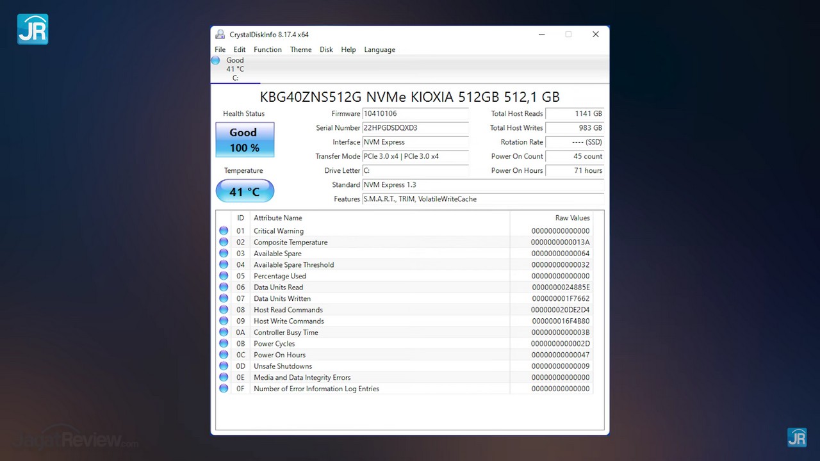Click the status orb next to Percentage Used
Viewport: 820px width, 461px height.
224,276
